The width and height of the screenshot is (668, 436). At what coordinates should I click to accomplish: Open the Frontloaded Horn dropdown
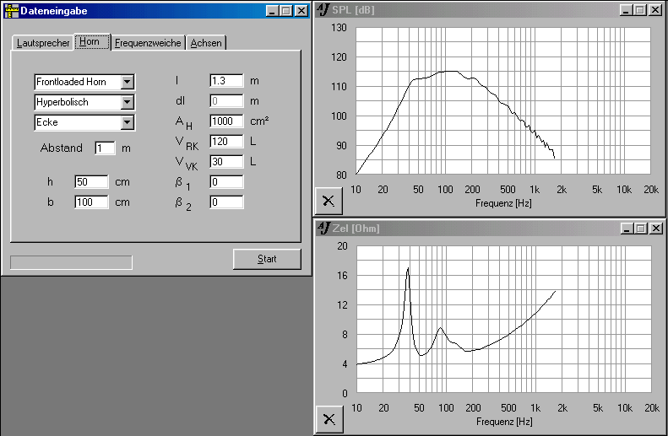[127, 82]
